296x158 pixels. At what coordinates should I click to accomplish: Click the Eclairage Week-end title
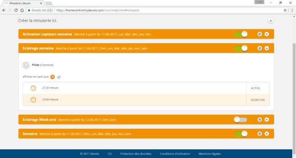coord(39,119)
